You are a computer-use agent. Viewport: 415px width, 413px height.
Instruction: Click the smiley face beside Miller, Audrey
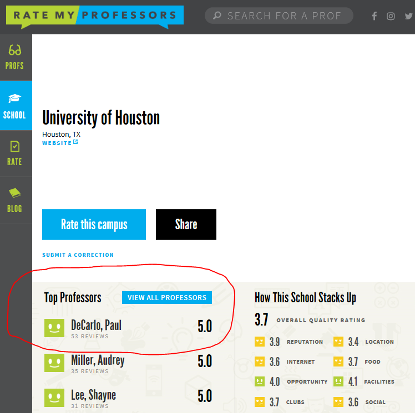coord(54,363)
